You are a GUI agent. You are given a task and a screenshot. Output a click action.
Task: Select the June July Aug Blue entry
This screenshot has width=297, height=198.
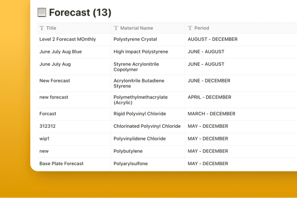61,52
